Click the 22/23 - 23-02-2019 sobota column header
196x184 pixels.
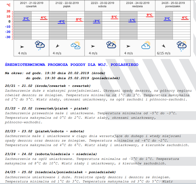pyautogui.click(x=102, y=5)
